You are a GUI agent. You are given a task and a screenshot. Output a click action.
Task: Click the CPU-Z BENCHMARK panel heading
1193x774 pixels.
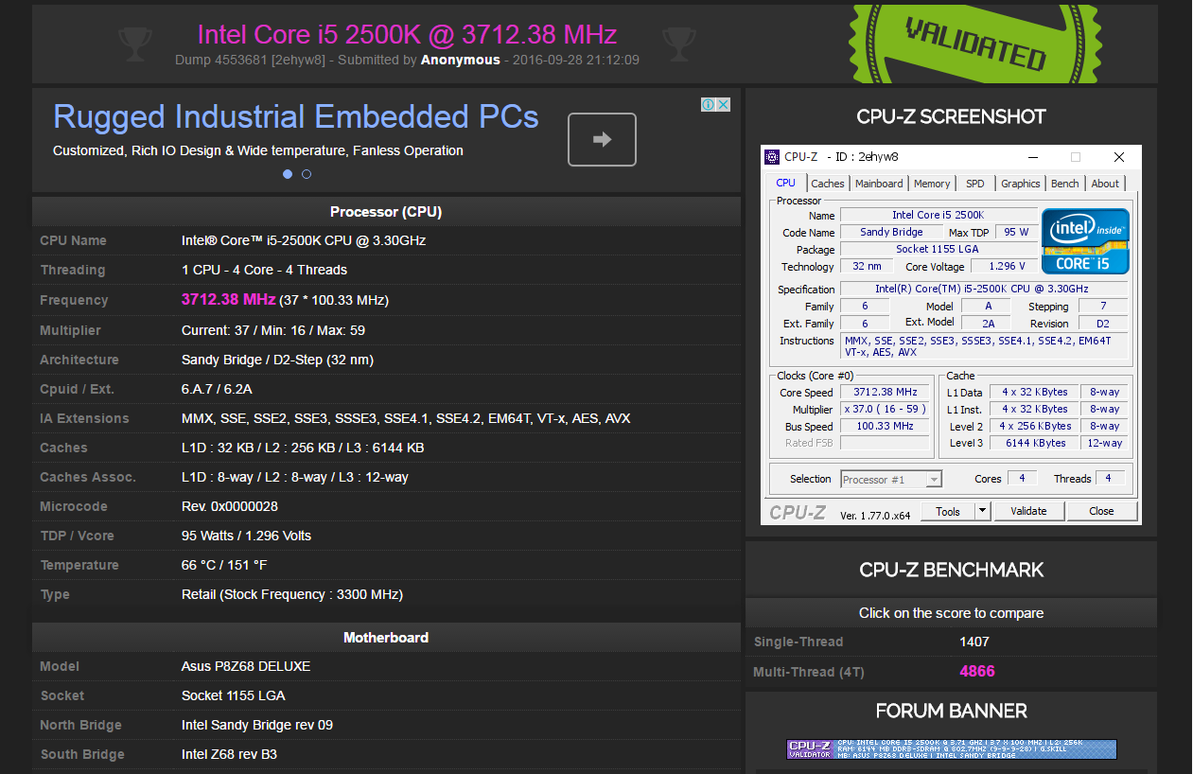pos(951,570)
